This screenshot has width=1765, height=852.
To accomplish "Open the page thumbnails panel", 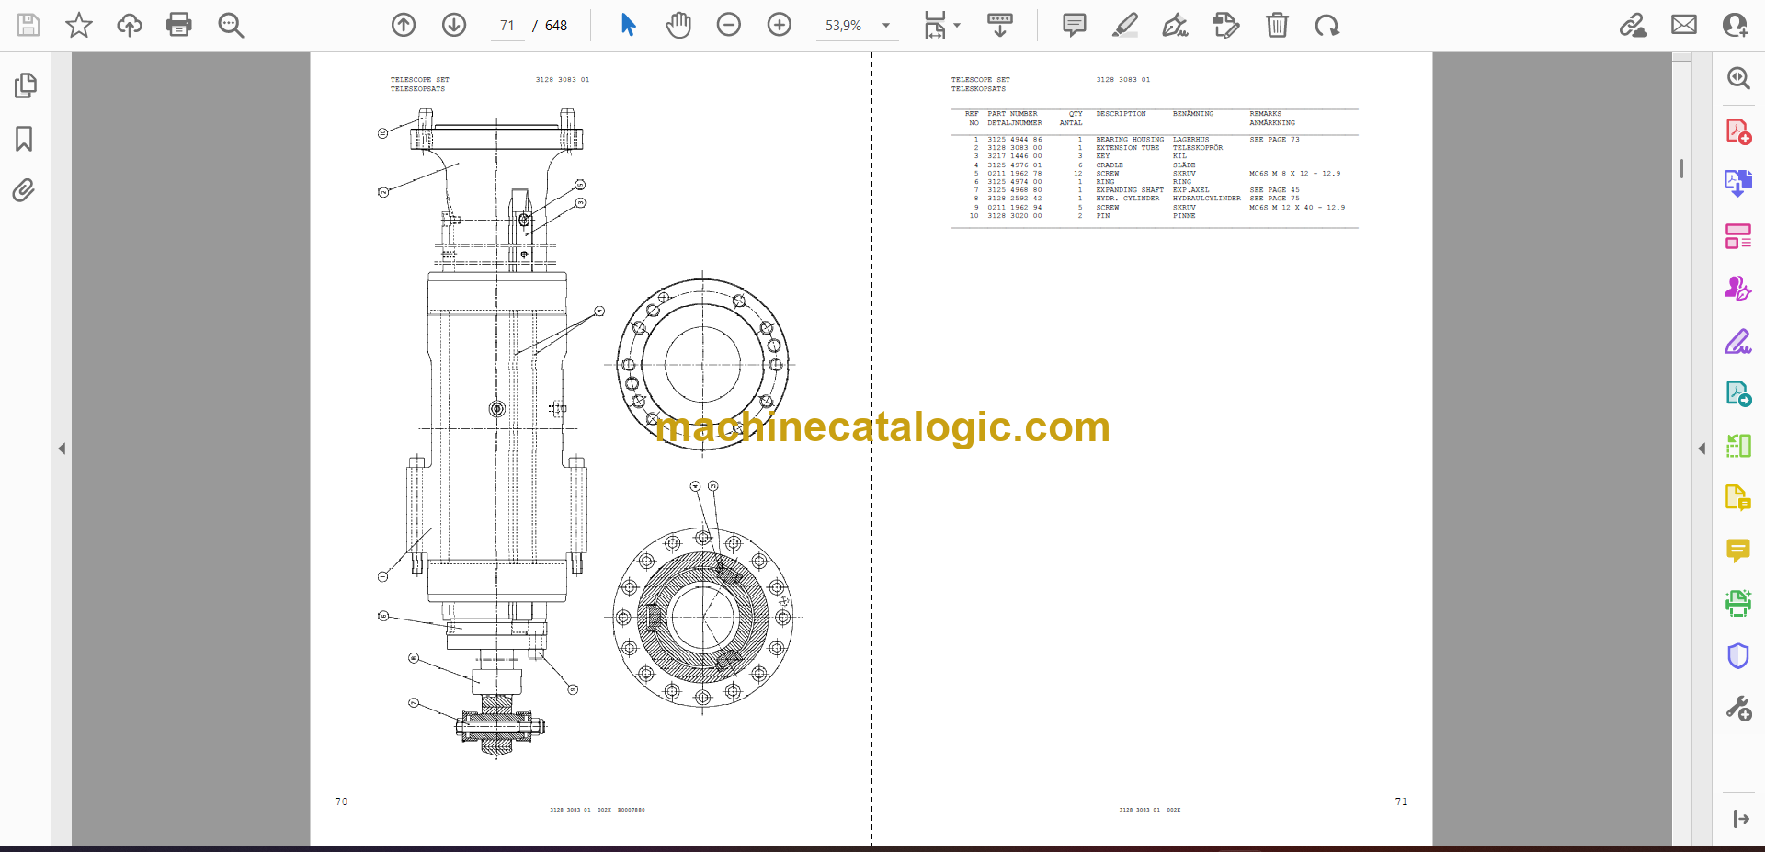I will tap(25, 85).
